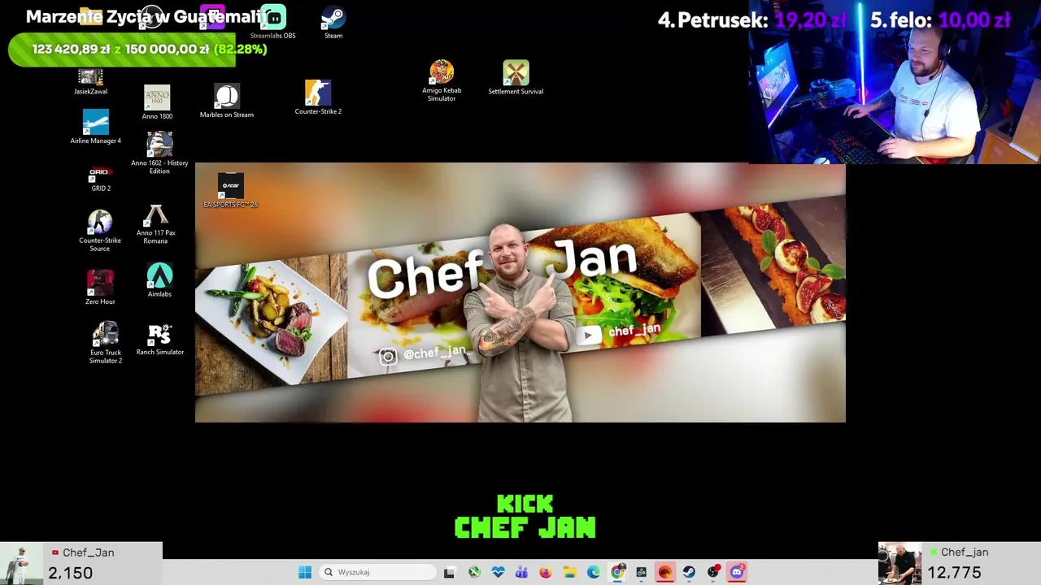
Task: Open the Airline Manager 4 shortcut
Action: [96, 128]
